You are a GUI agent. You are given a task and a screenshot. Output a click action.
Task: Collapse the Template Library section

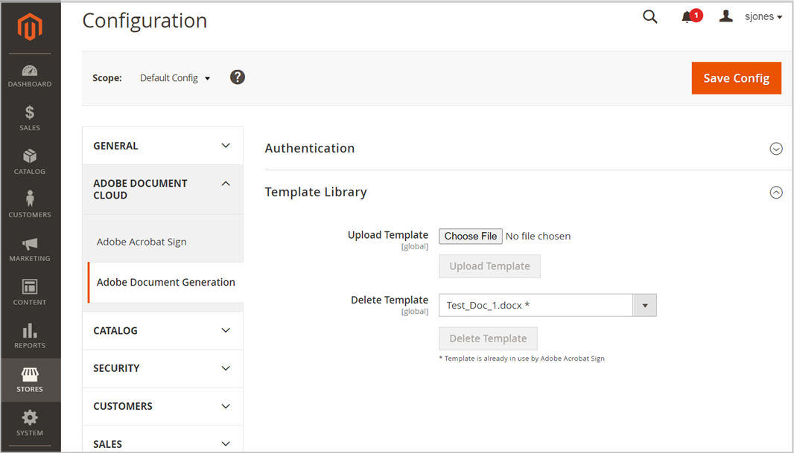coord(776,193)
